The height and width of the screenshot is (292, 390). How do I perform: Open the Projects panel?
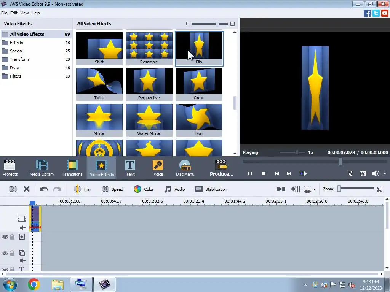coord(10,168)
